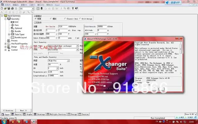Screen dimensions: 198x124
Task: Open the High Fin tube type dropdown
Action: tap(68, 61)
